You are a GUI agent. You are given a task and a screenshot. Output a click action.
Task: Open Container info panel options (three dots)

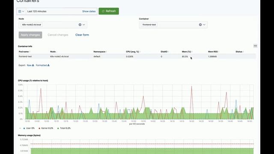[255, 46]
